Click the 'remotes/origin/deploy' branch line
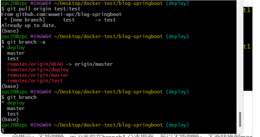Image resolution: width=260 pixels, height=137 pixels. click(38, 70)
